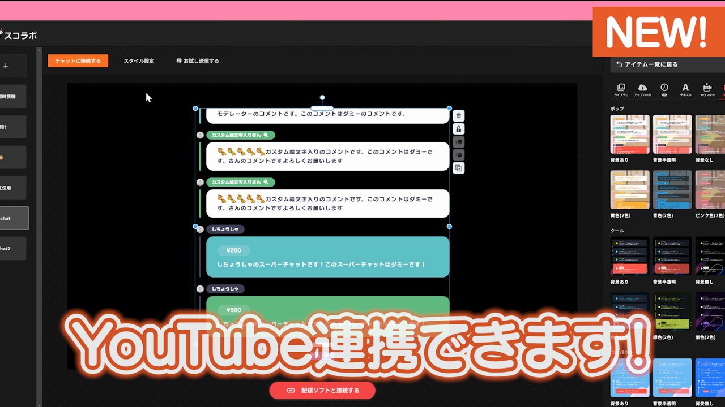This screenshot has width=725, height=407.
Task: Choose the 紫色(2色) style thumbnail
Action: click(x=710, y=311)
